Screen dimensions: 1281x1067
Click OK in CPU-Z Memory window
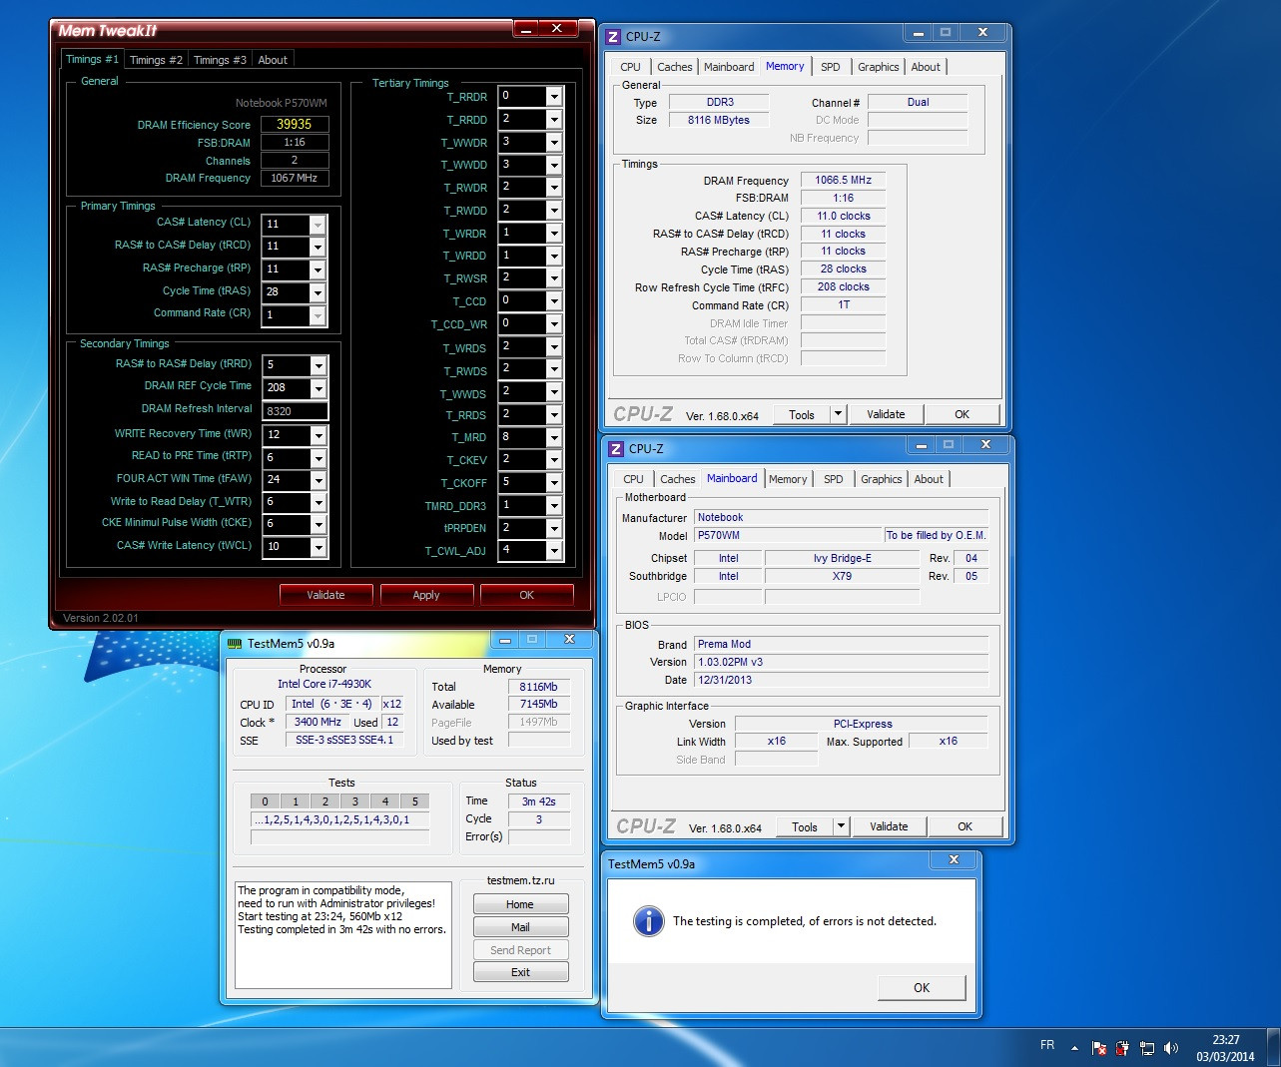coord(961,414)
